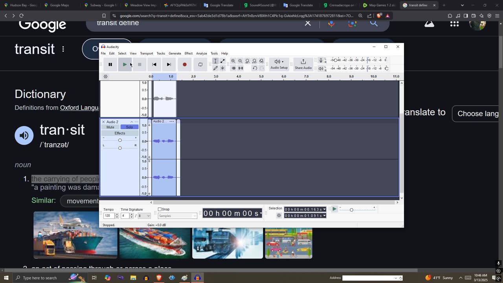Select the Selection (I-beam) tool

coord(215,61)
